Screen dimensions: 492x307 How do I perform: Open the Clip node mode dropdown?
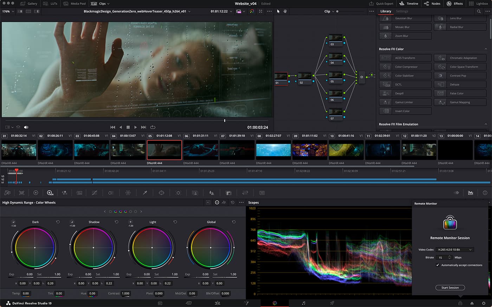pos(329,11)
